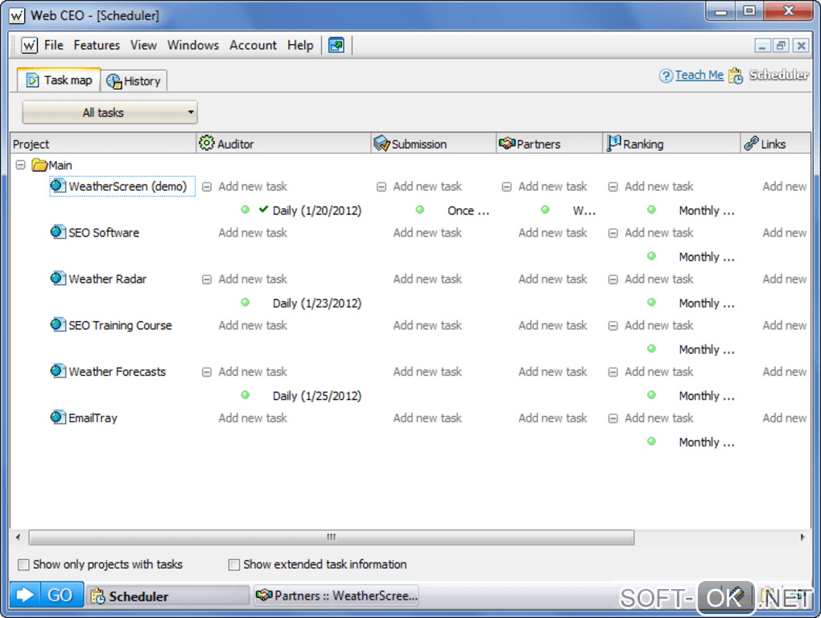
Task: Click the blue arrow icon beside GO
Action: tap(25, 595)
